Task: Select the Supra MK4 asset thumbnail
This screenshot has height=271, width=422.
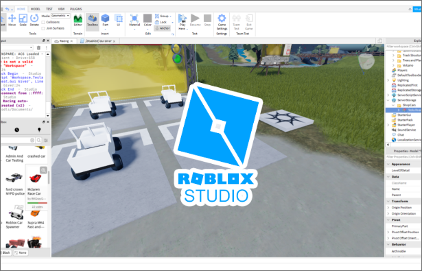Action: [36, 213]
